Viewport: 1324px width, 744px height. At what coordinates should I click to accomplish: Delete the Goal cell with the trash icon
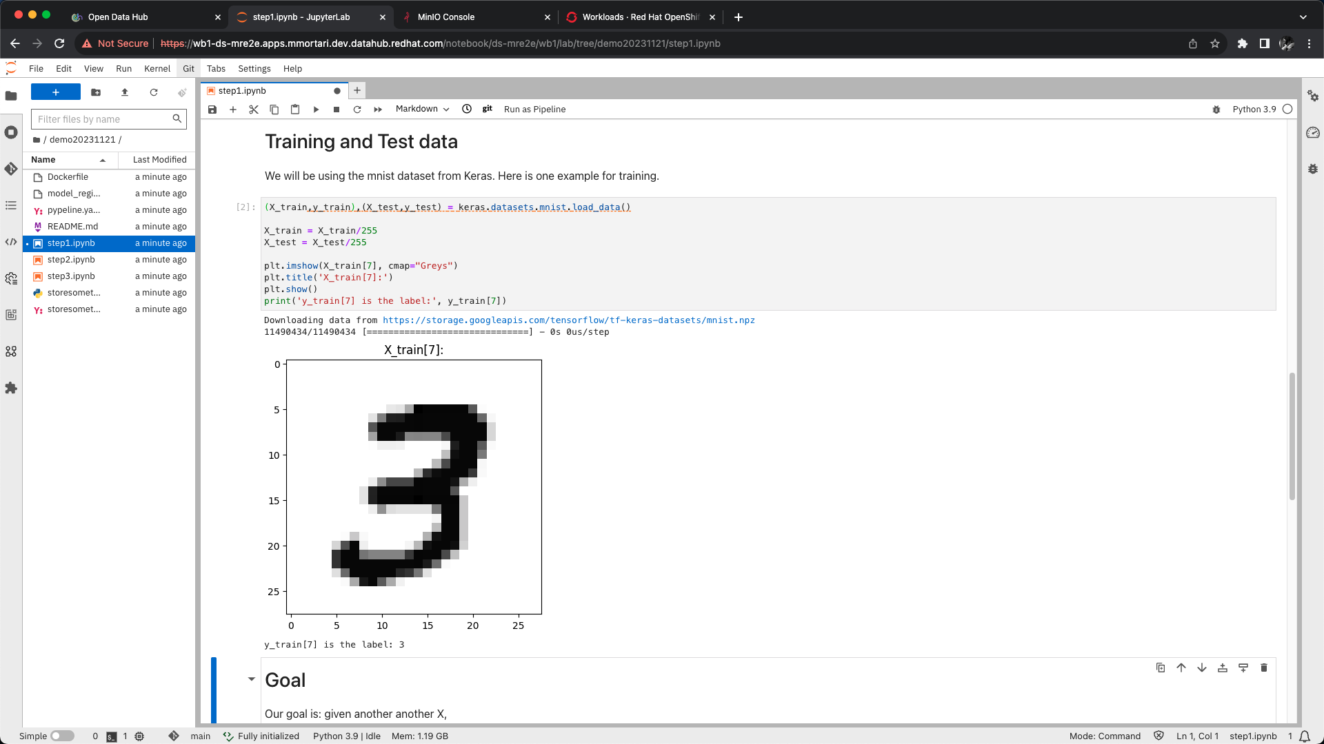click(1263, 668)
